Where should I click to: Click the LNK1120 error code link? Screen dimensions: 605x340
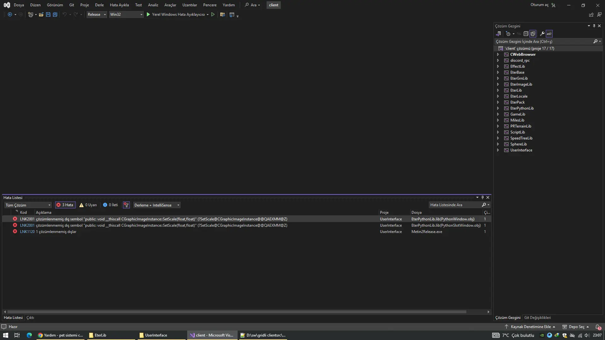click(27, 232)
